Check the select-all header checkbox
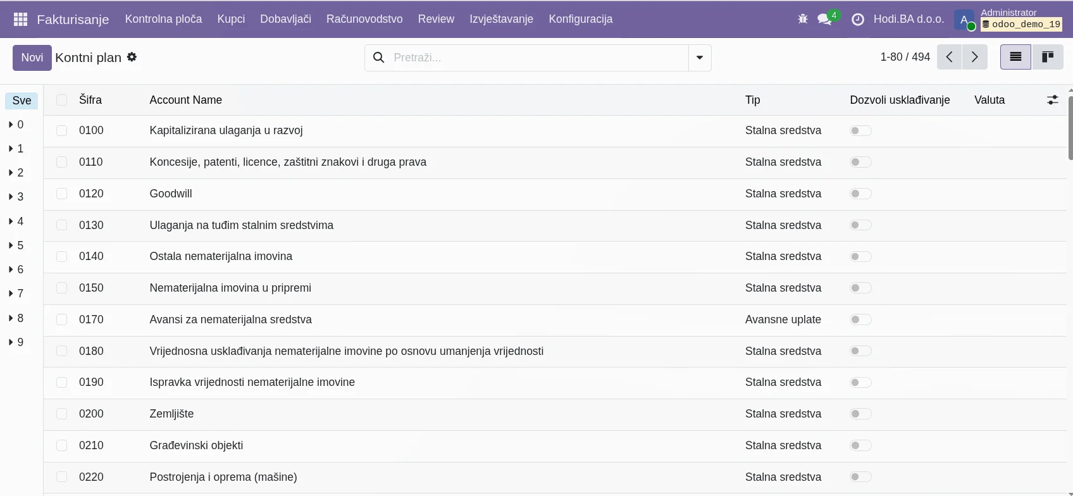Screen dimensions: 1073x496 click(61, 100)
